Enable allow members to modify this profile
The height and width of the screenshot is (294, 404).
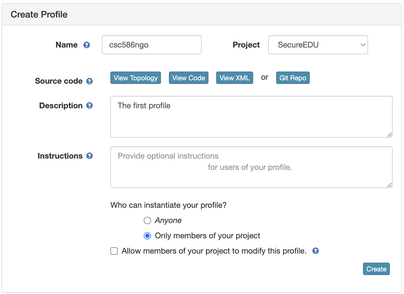(x=114, y=251)
